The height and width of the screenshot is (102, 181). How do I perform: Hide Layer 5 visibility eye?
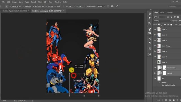tap(155, 51)
